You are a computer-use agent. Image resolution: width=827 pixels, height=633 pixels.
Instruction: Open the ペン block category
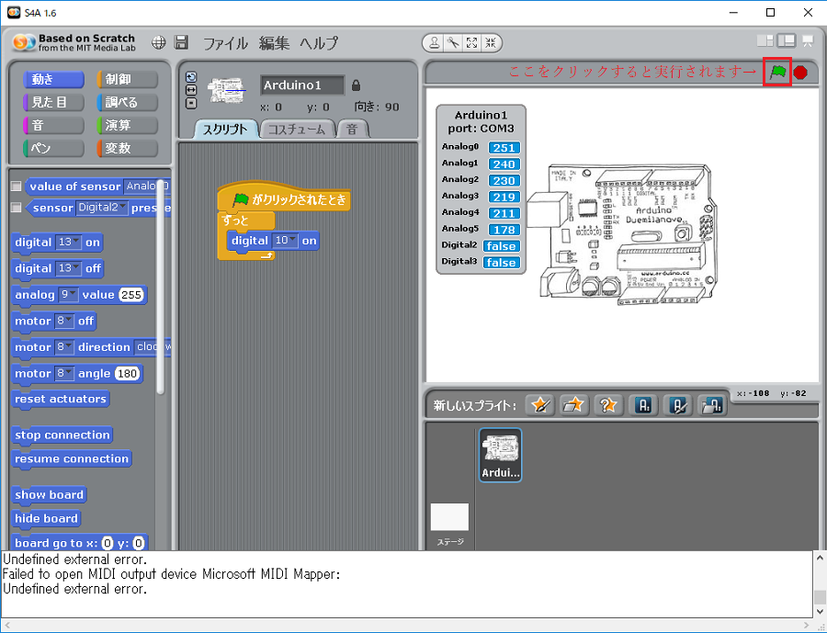coord(53,148)
